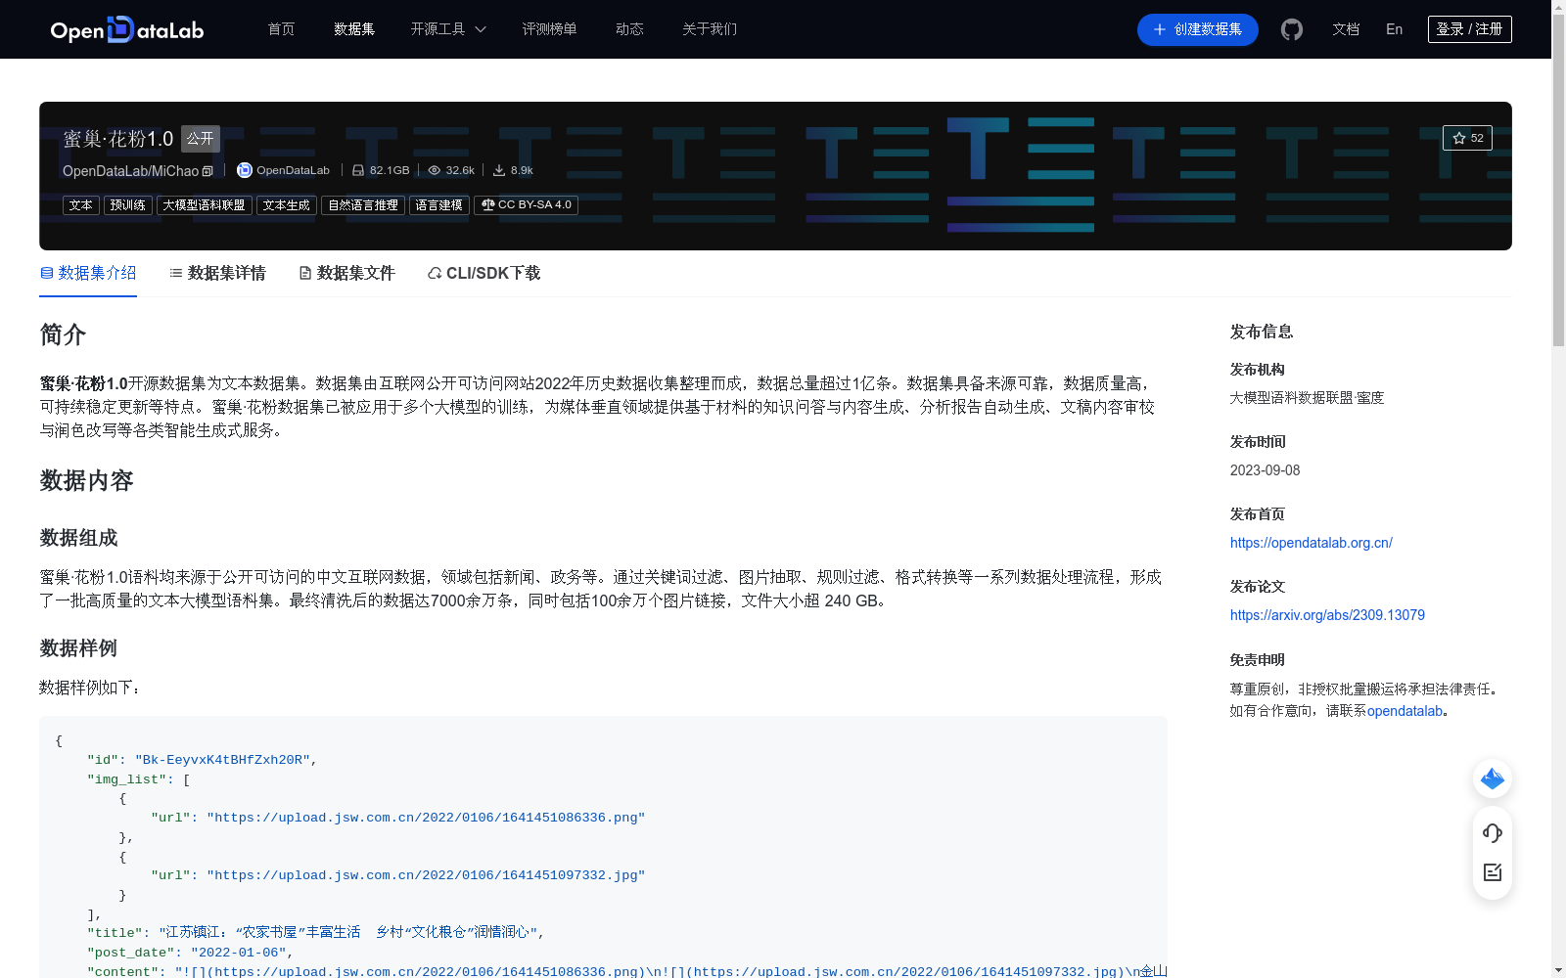This screenshot has width=1566, height=978.
Task: Click the 大模型语料数据联盟 蜜度 text
Action: (1307, 398)
